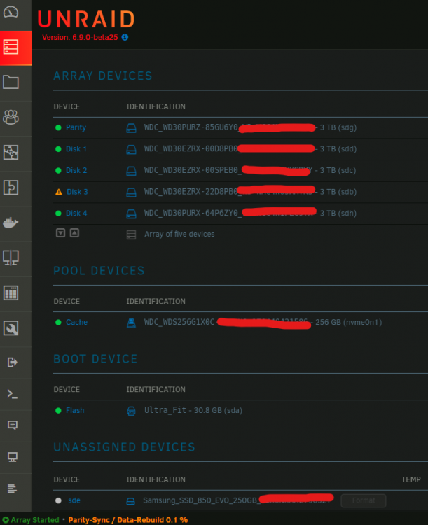
Task: Click the Format button for Samsung SSD
Action: point(364,500)
